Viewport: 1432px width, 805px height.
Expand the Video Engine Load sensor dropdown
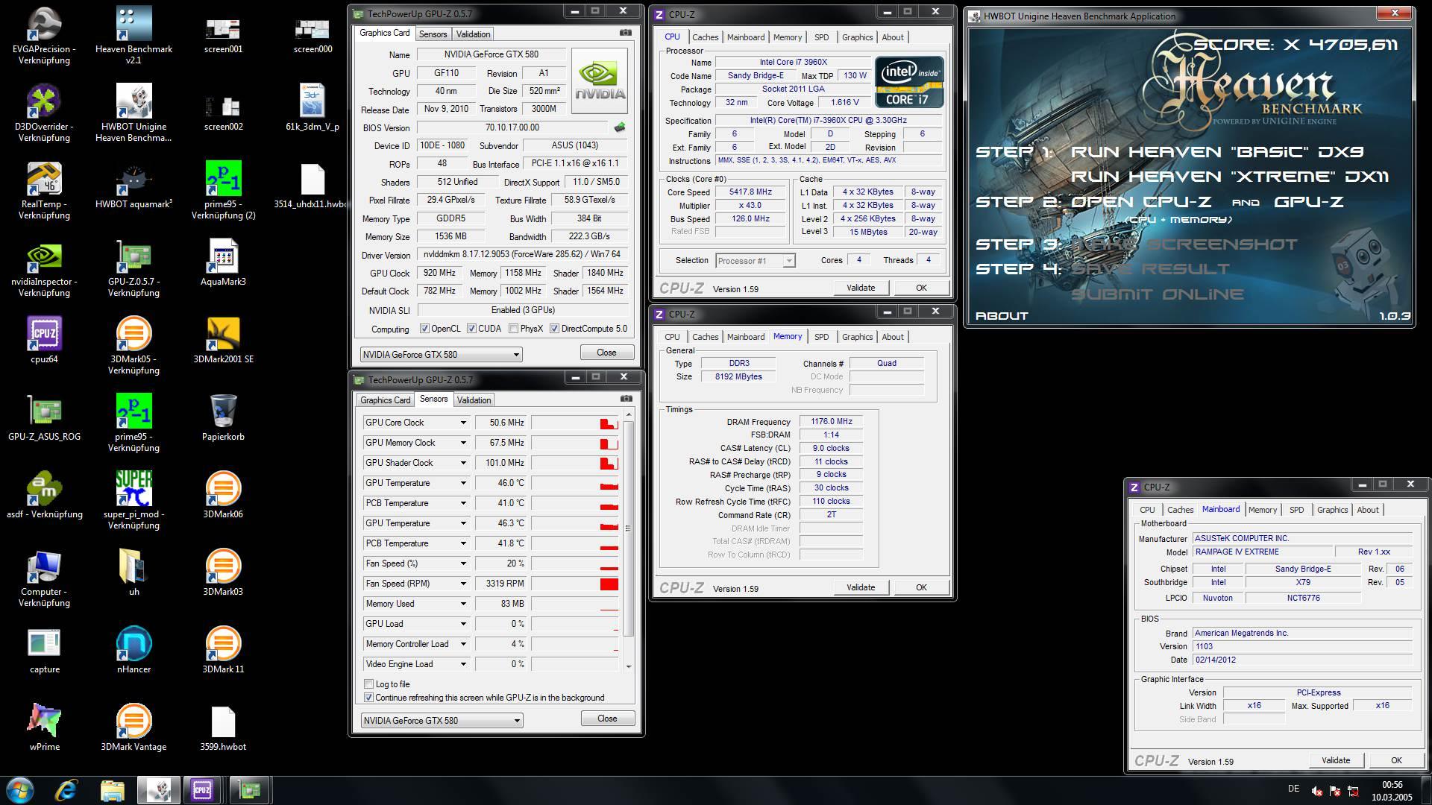(x=462, y=664)
